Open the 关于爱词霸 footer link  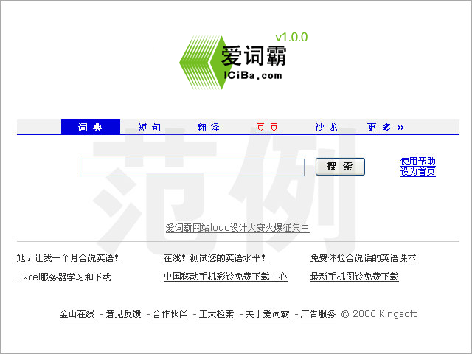pyautogui.click(x=267, y=314)
